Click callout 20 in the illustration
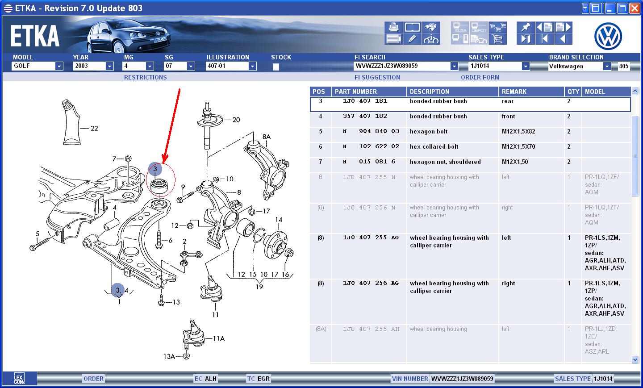Screen dimensions: 643x388 tap(236, 120)
